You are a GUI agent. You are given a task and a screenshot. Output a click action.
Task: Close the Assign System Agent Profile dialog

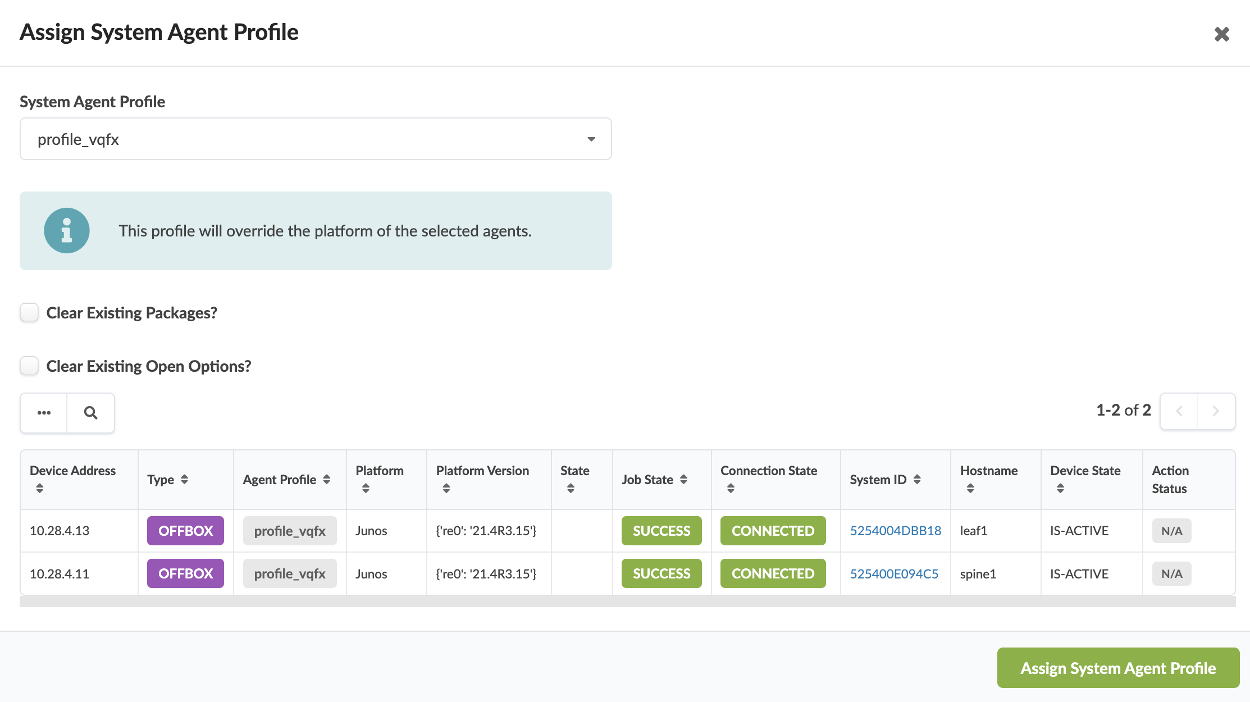1221,34
